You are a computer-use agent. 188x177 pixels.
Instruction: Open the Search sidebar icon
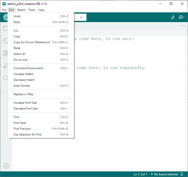5,78
